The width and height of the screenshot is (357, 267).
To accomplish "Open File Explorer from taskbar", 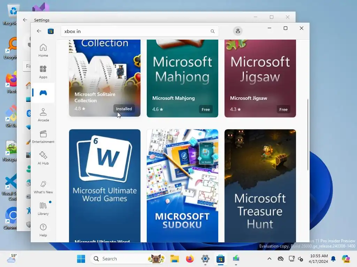I will (174, 259).
